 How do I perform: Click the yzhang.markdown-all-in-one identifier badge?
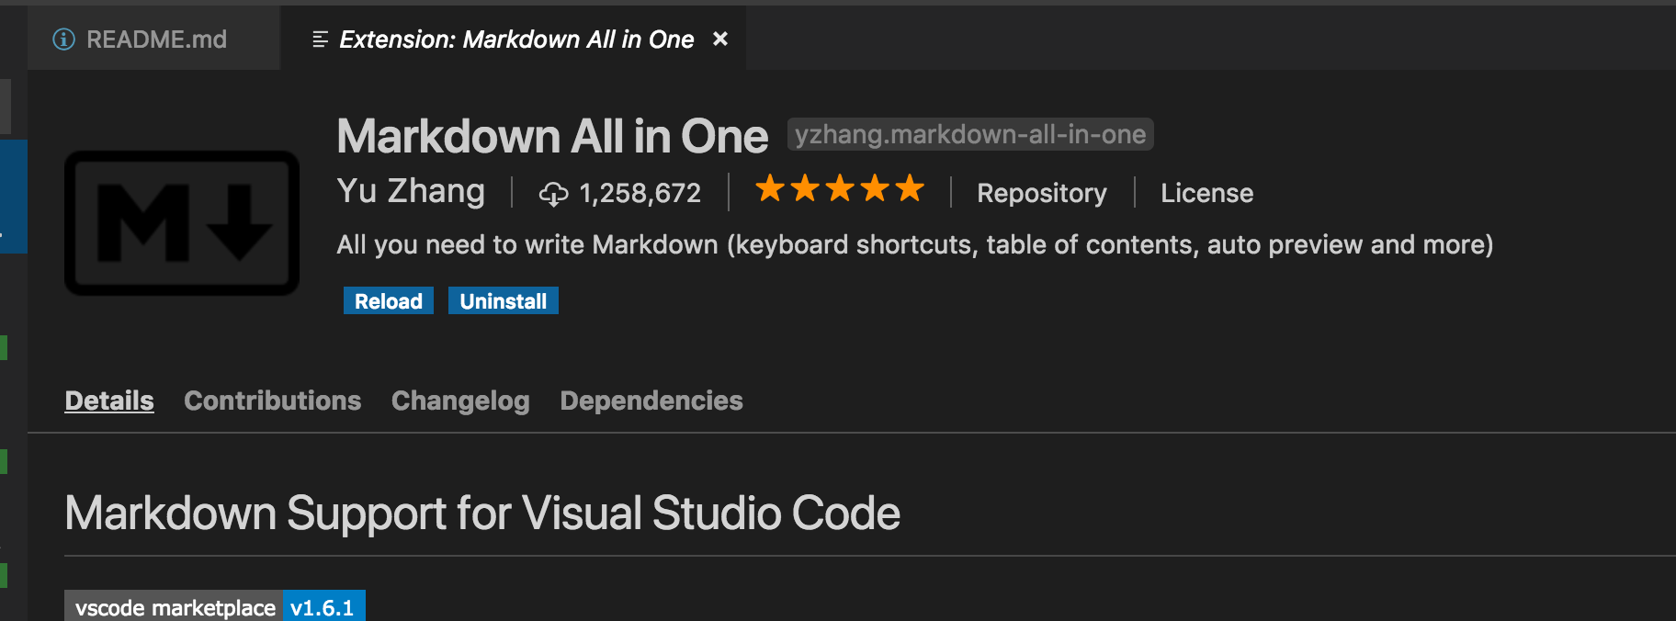pos(969,135)
